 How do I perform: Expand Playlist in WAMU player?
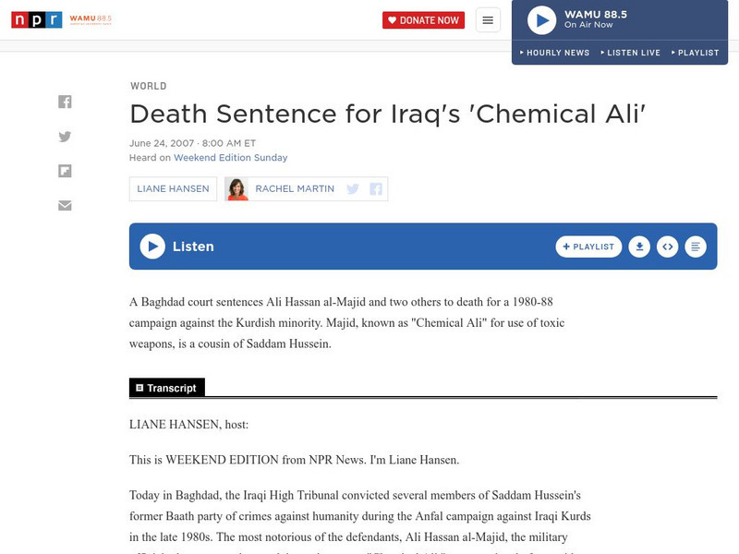(x=695, y=53)
